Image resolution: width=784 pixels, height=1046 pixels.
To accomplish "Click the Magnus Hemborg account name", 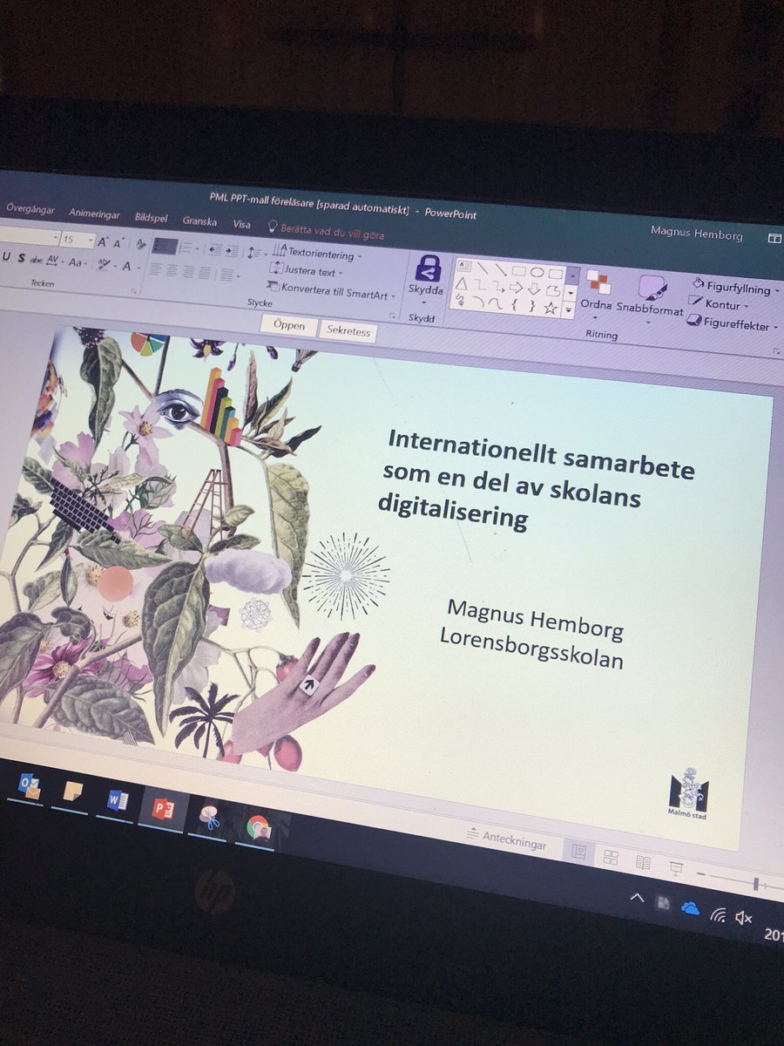I will click(x=695, y=233).
